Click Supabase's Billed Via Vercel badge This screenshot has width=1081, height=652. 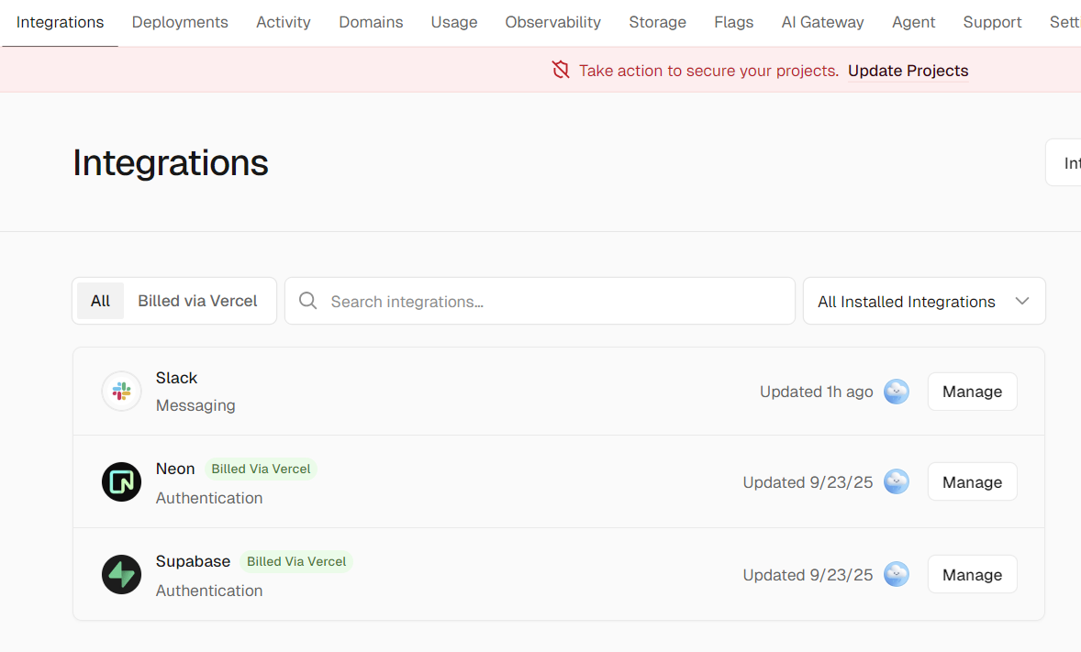coord(296,561)
